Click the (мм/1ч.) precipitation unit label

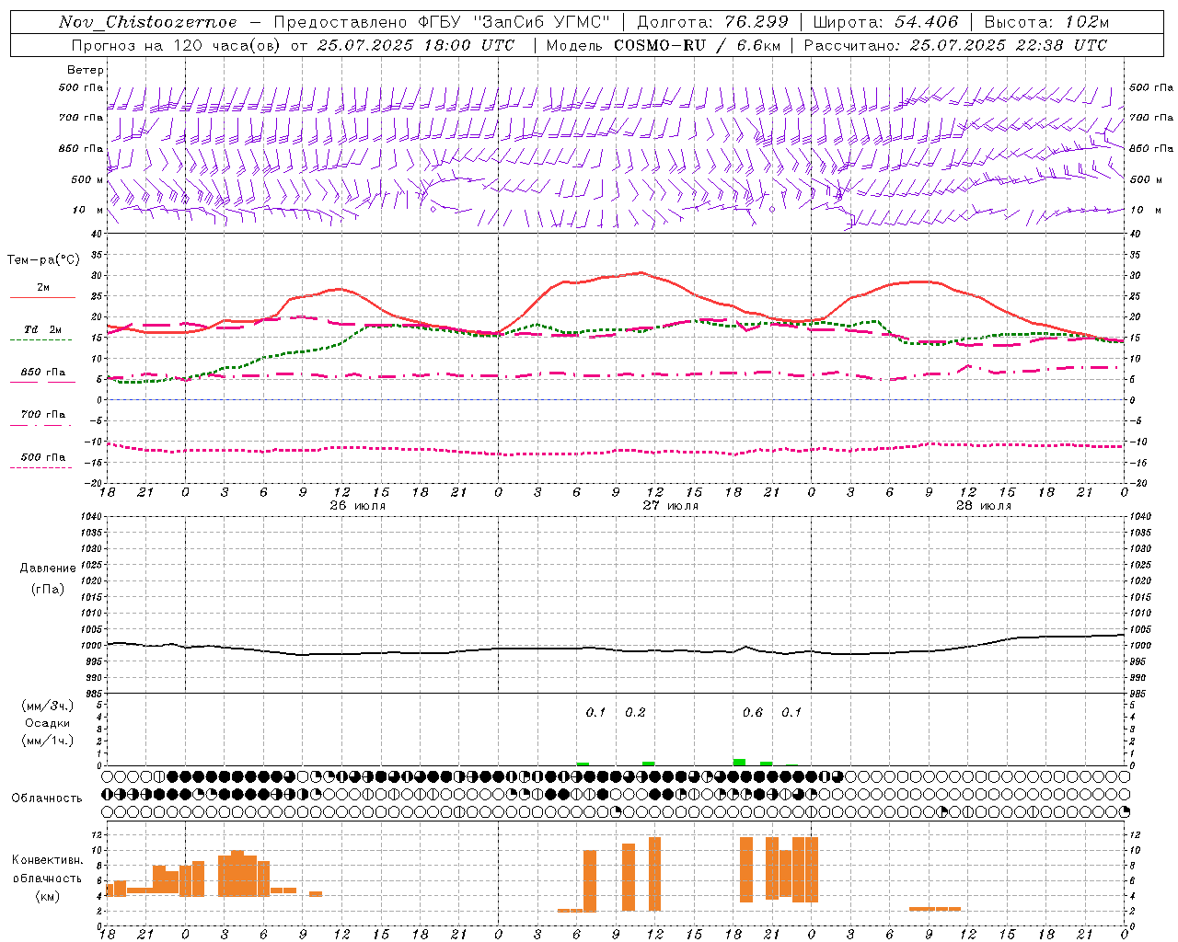pos(48,741)
